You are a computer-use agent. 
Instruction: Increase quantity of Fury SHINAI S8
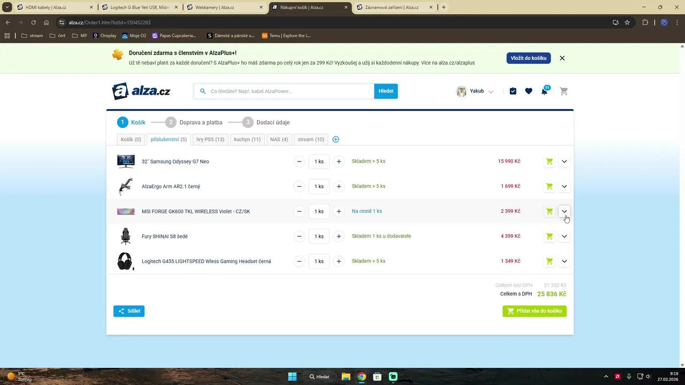coord(339,236)
